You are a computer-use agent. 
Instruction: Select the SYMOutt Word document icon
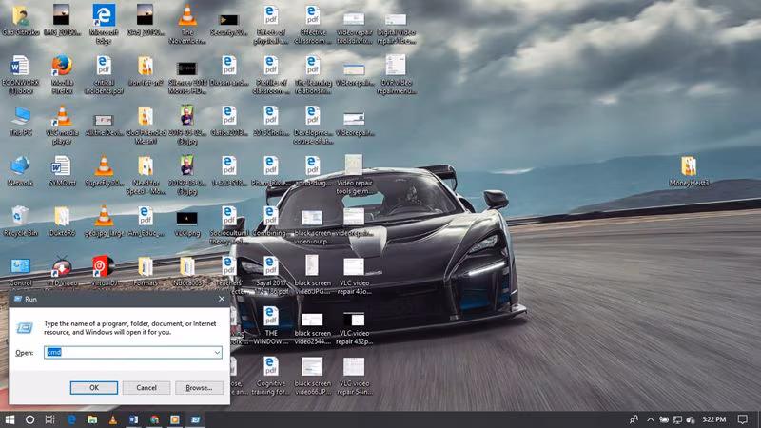coord(62,171)
